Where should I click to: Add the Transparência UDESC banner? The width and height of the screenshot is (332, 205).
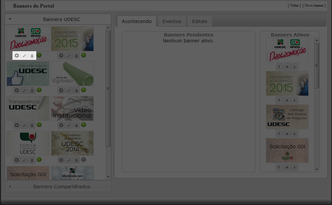(x=17, y=125)
